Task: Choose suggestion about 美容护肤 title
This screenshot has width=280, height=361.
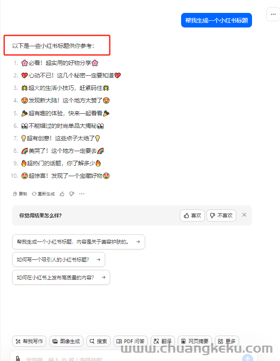Action: [78, 242]
